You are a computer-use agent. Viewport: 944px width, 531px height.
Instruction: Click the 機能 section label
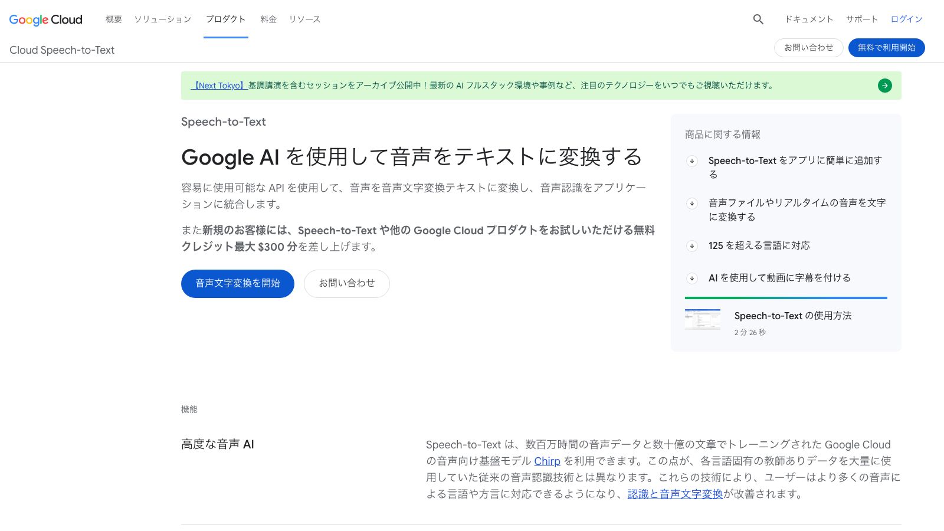(189, 409)
